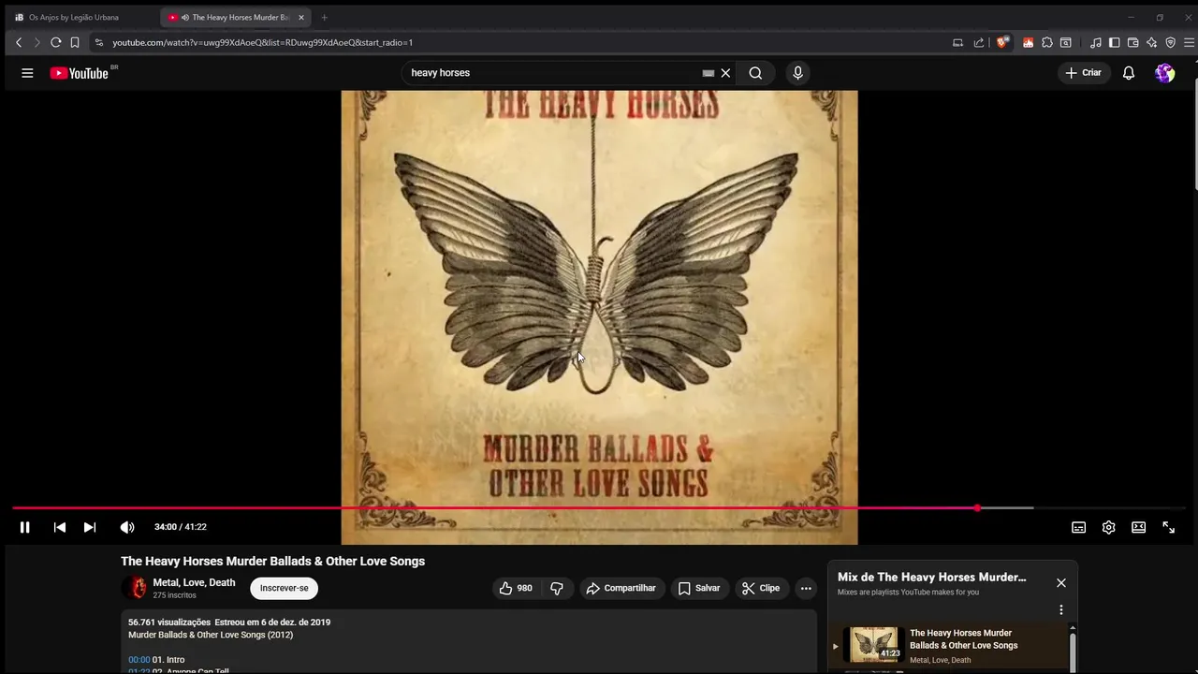Open the Leo AI sparkle icon
This screenshot has width=1198, height=674.
click(x=1151, y=42)
